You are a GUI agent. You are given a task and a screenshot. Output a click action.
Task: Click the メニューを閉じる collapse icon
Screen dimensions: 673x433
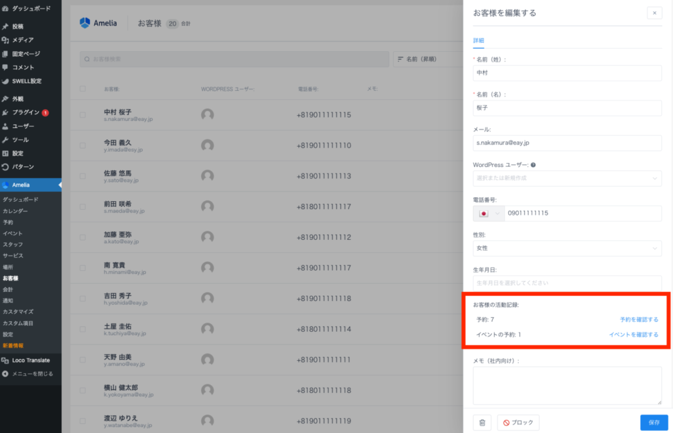(x=6, y=374)
